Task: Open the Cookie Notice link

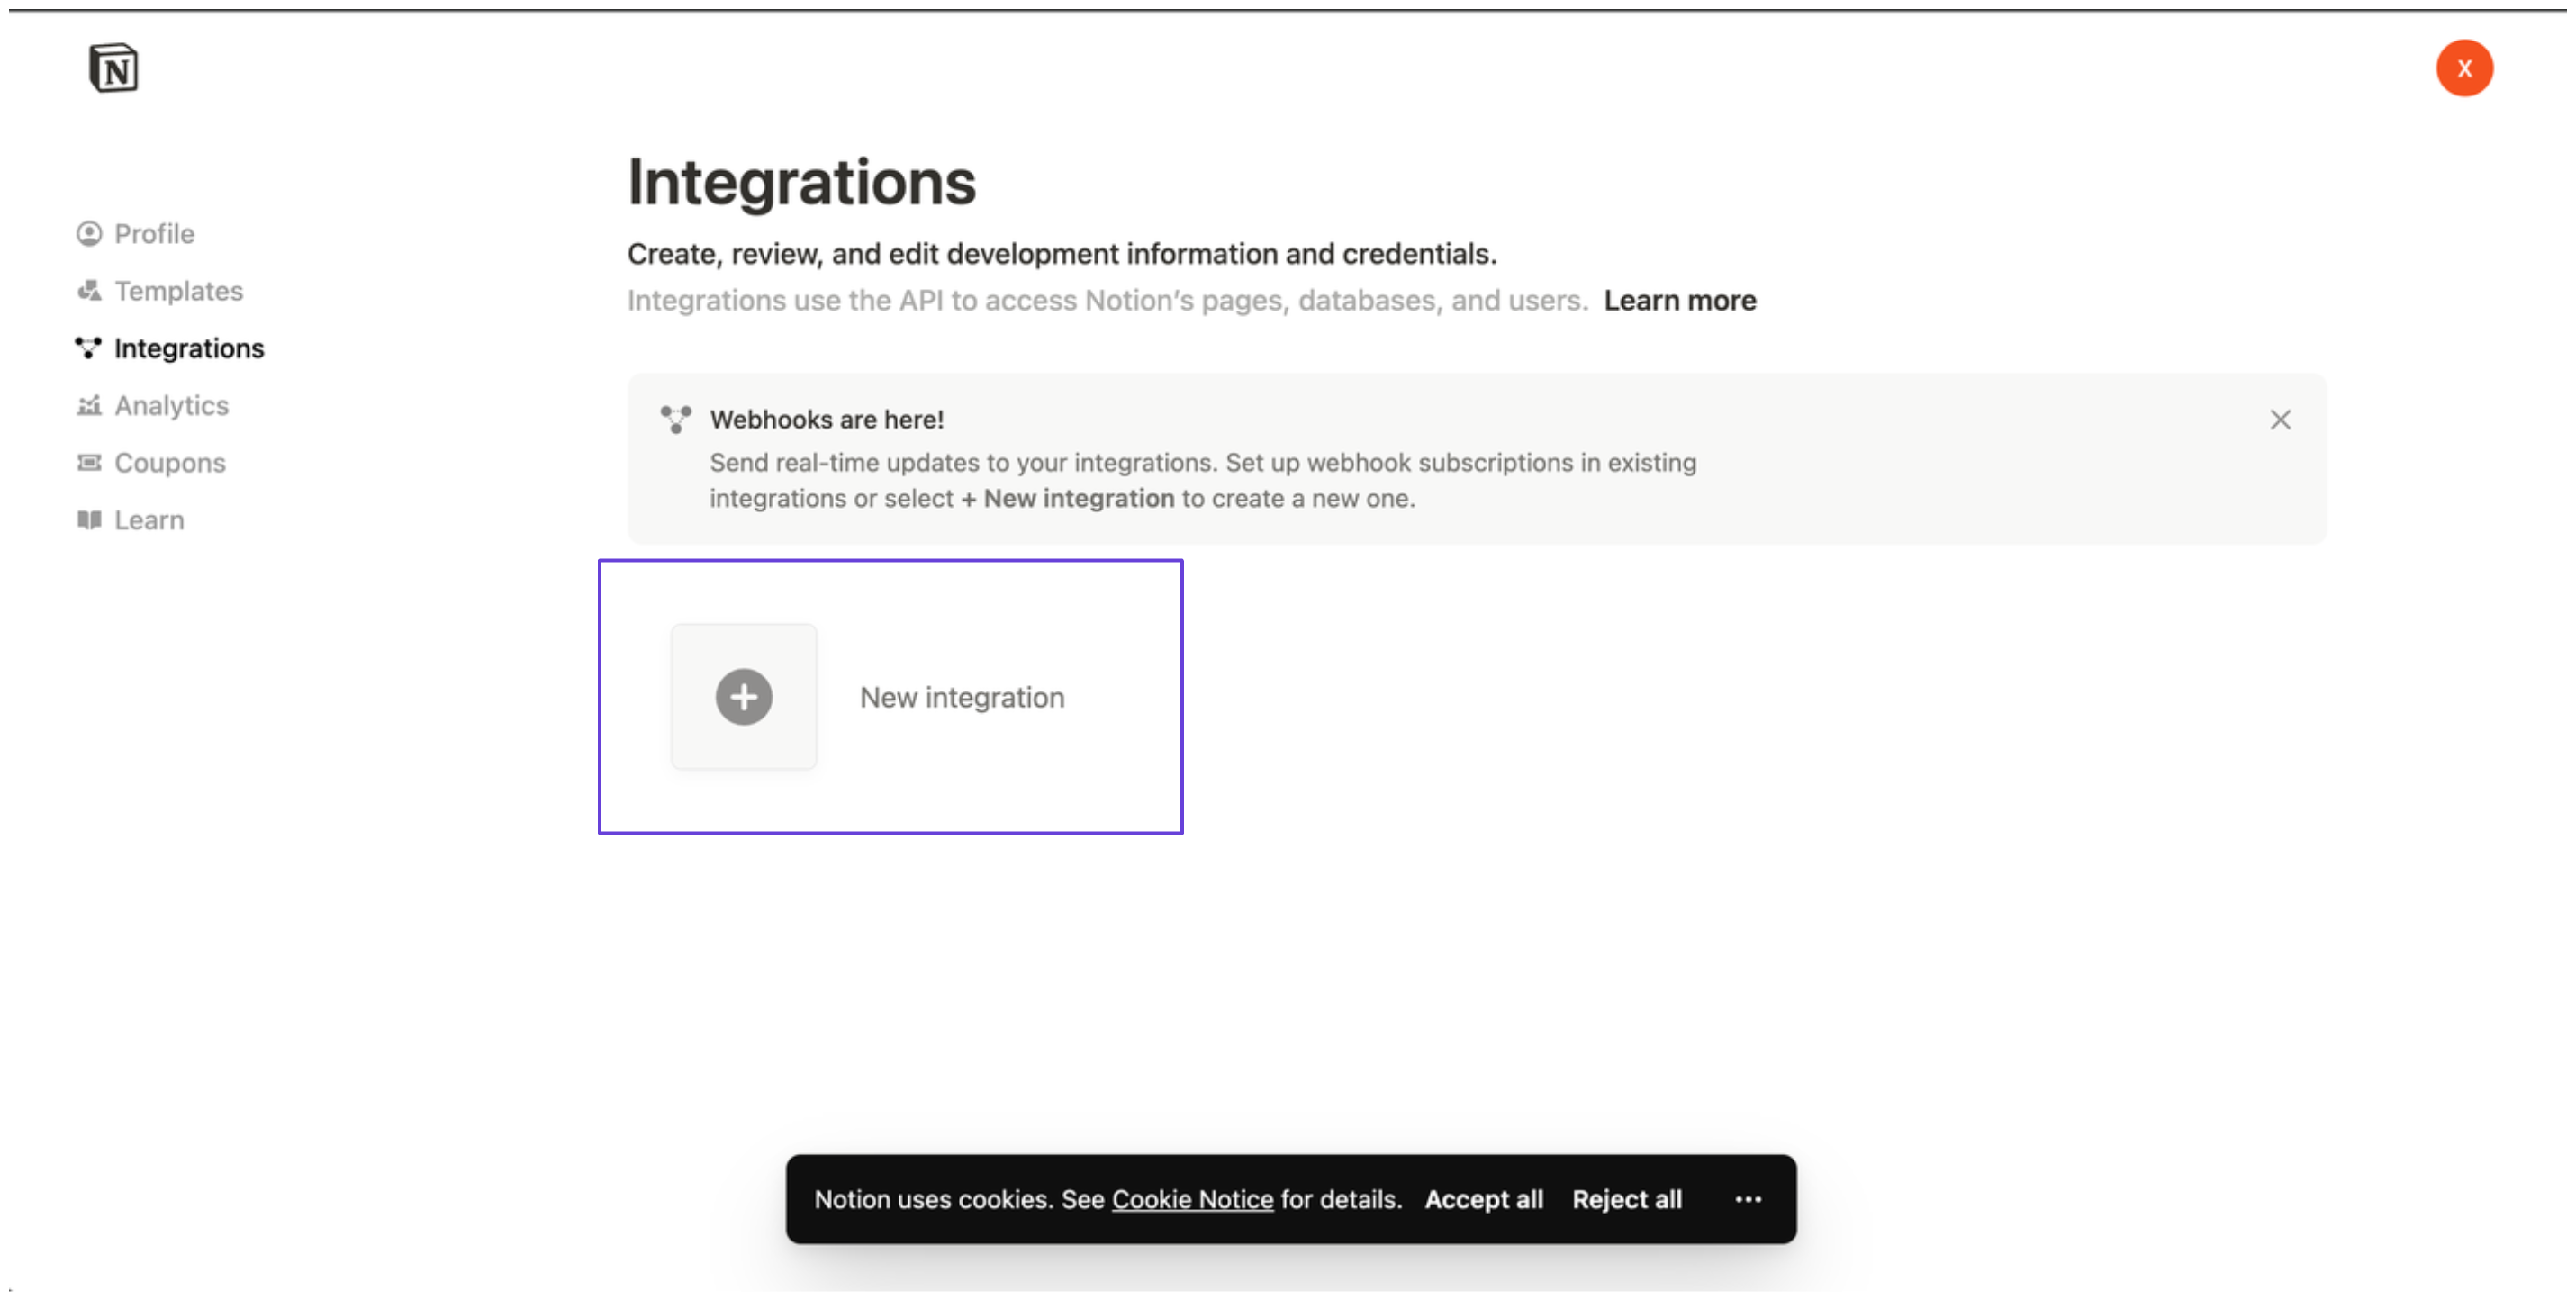Action: [1192, 1199]
